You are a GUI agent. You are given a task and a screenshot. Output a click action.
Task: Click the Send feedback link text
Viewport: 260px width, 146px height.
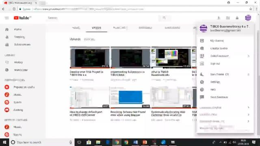click(219, 97)
